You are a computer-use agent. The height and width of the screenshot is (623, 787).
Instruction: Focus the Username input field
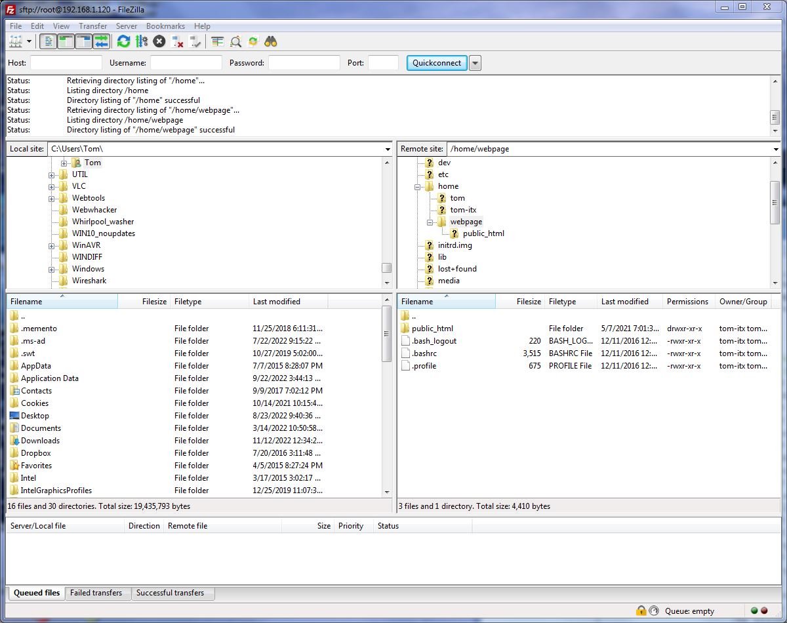[x=186, y=63]
